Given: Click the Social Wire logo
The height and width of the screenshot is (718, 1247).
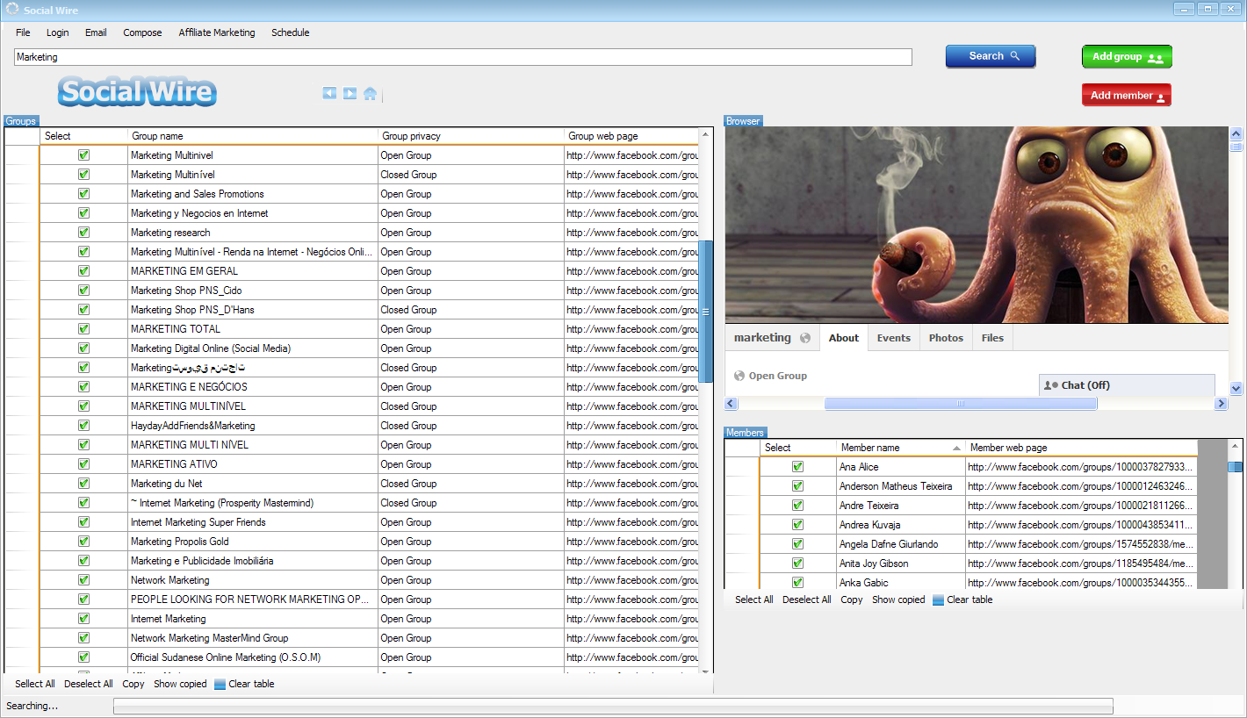Looking at the screenshot, I should coord(137,91).
